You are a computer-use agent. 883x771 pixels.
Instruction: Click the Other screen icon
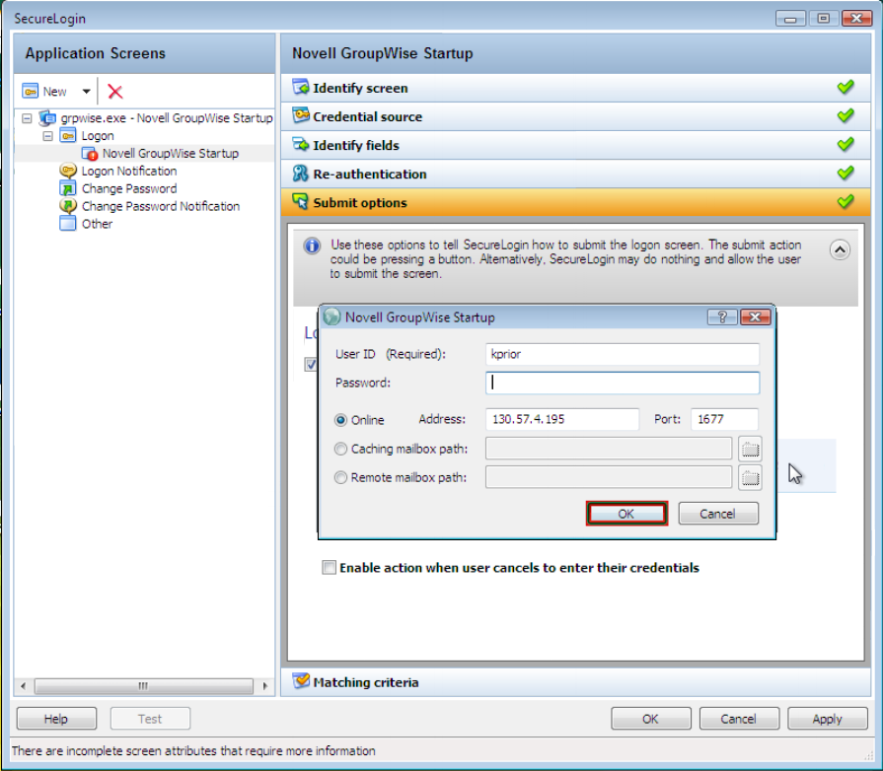click(67, 224)
